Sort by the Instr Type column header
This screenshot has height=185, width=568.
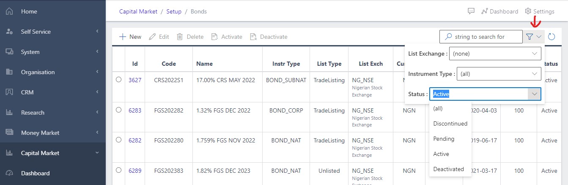click(x=286, y=64)
